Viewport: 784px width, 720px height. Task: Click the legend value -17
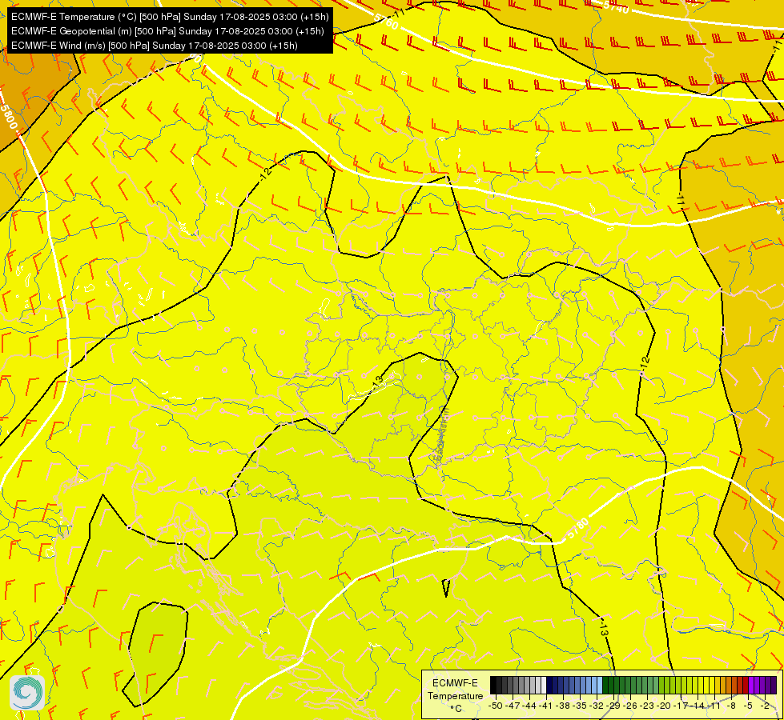pos(681,706)
